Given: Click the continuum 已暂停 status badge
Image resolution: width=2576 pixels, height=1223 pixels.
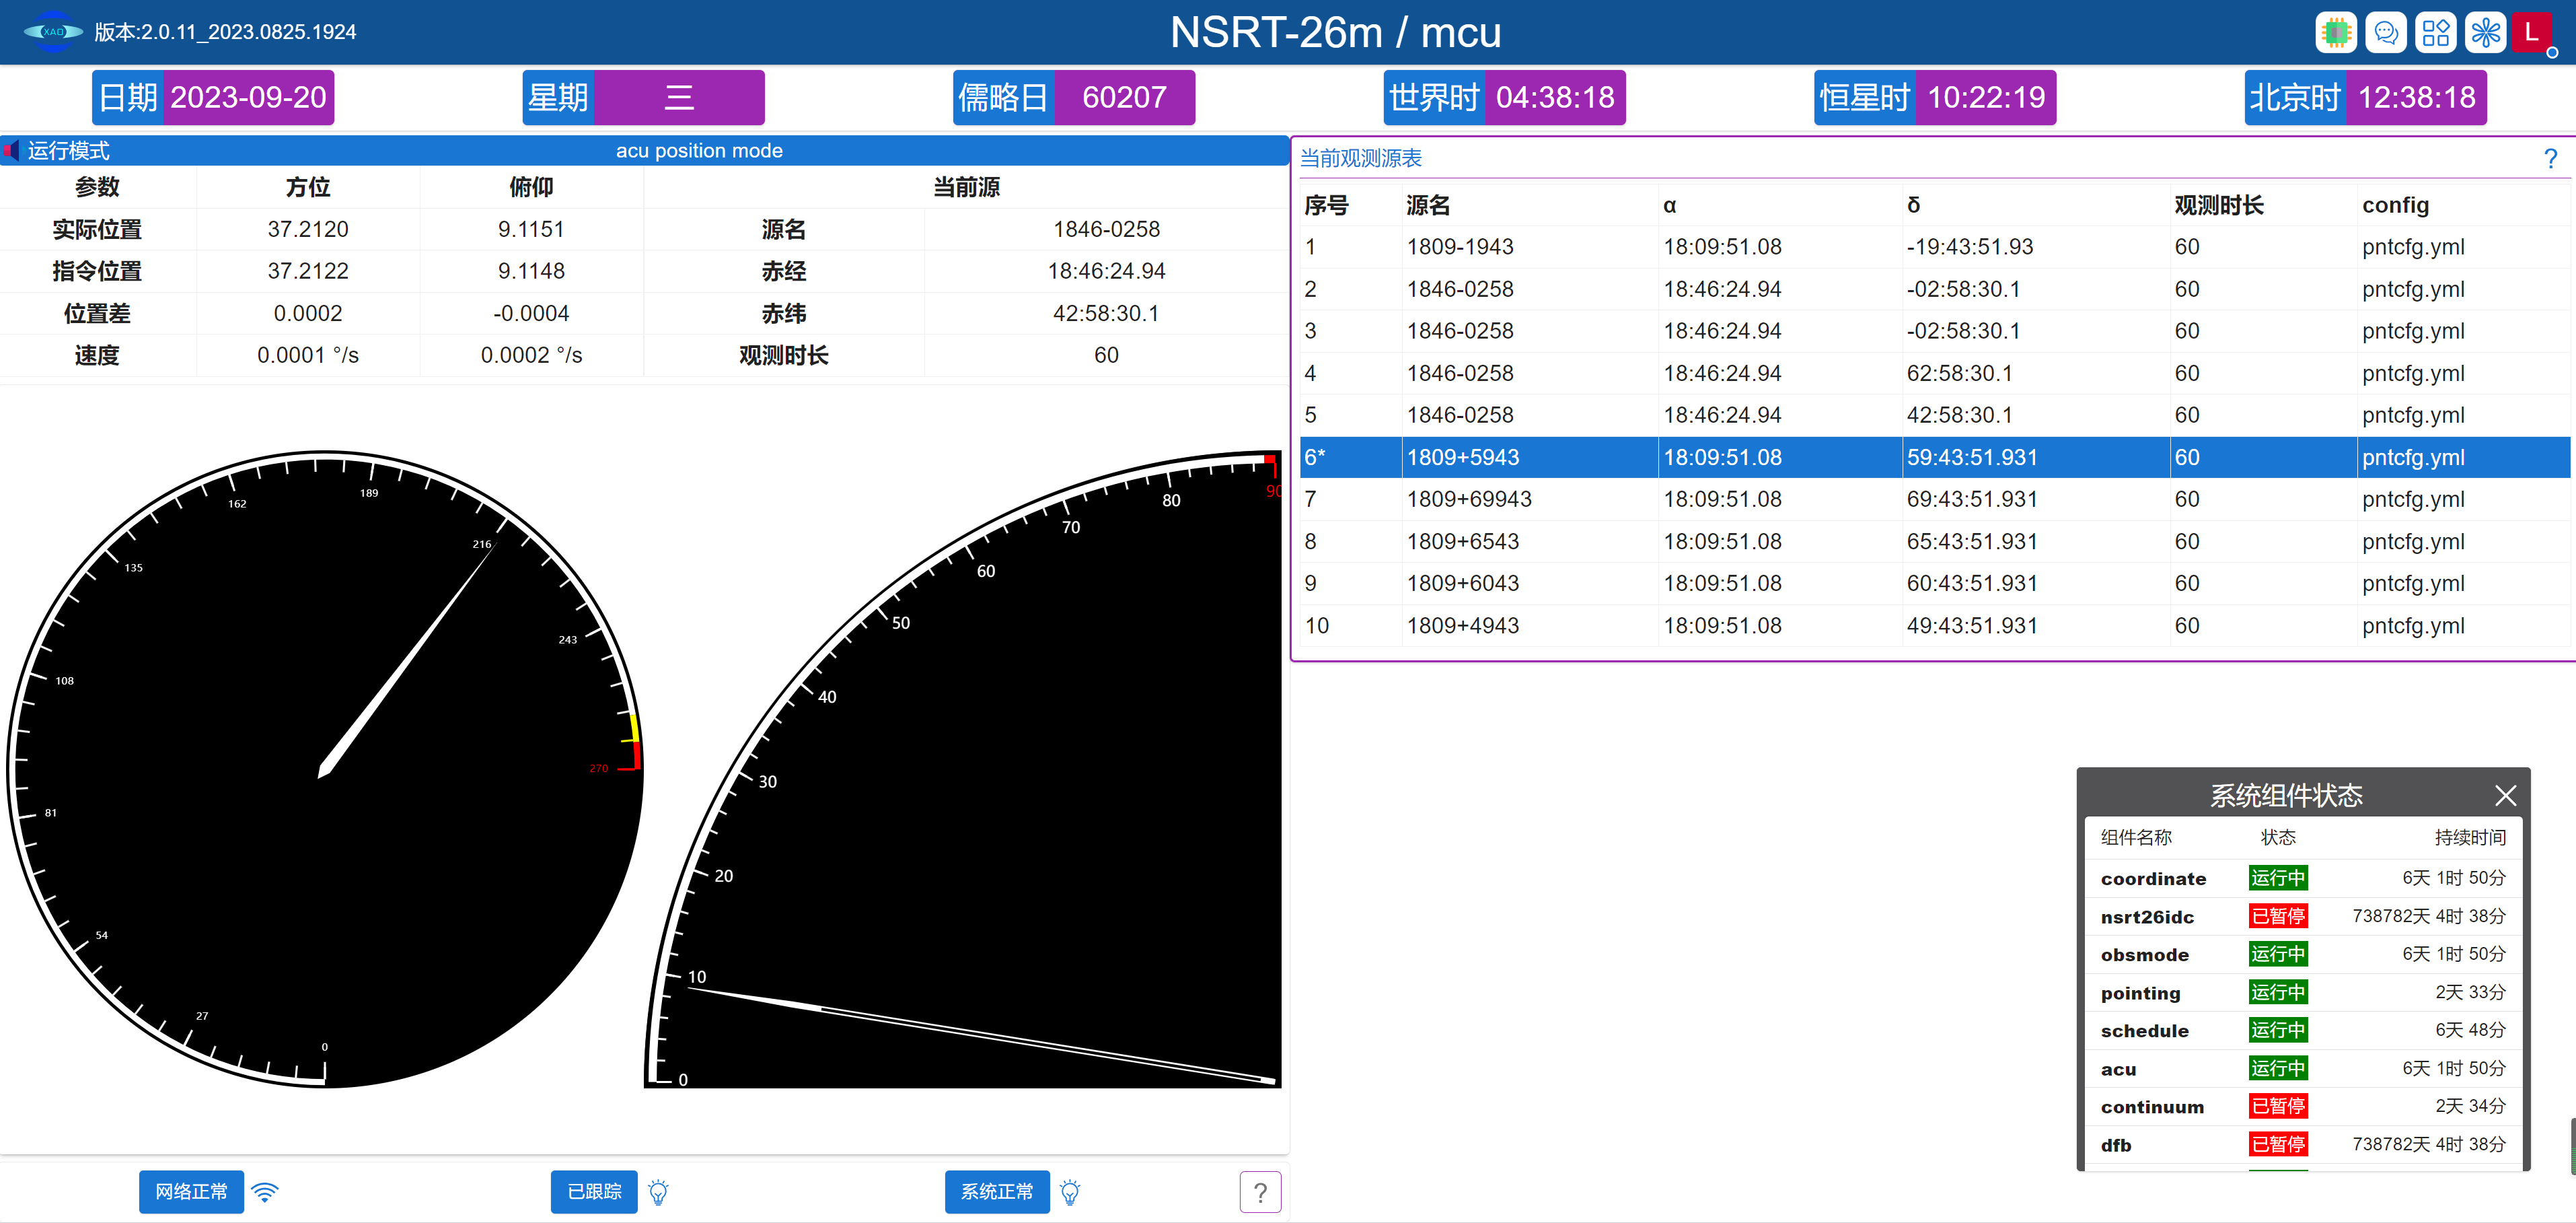Looking at the screenshot, I should tap(2278, 1106).
